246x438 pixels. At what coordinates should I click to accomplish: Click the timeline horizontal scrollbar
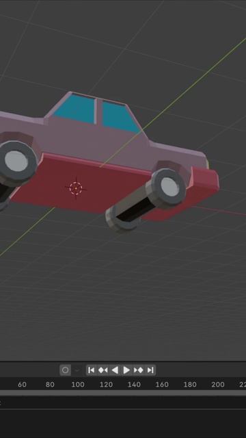123,393
